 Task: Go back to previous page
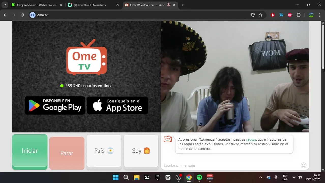click(x=5, y=15)
